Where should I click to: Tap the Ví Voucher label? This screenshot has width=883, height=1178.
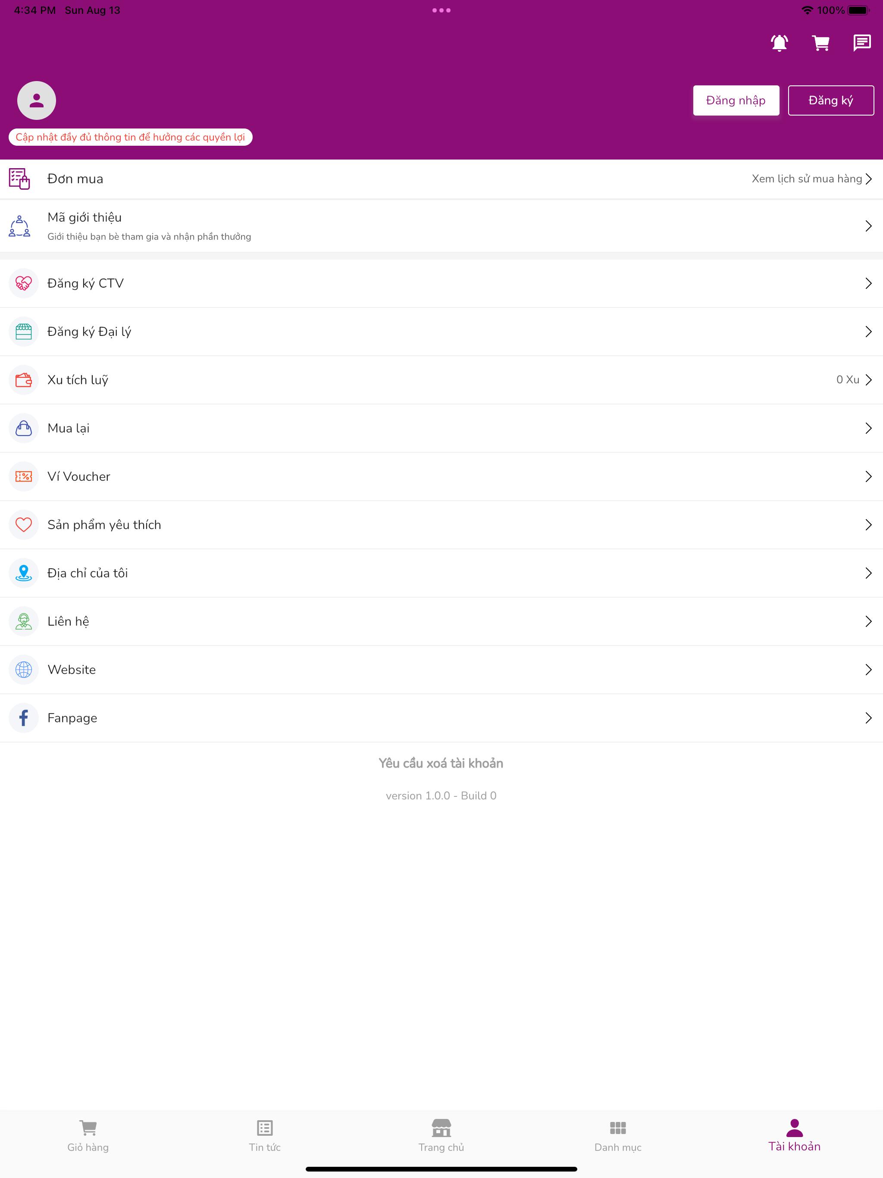pyautogui.click(x=79, y=476)
